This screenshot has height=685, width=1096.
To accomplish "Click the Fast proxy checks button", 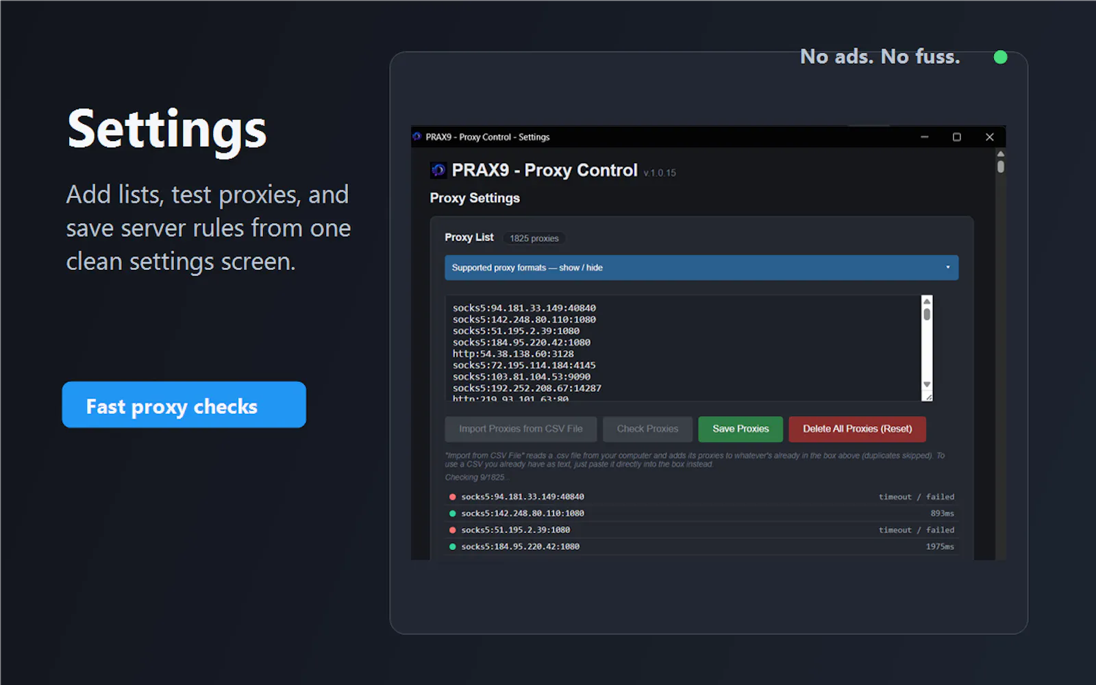I will pyautogui.click(x=184, y=405).
